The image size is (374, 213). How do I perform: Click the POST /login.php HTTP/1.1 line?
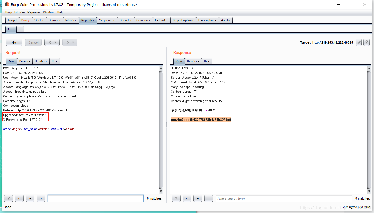(21, 68)
